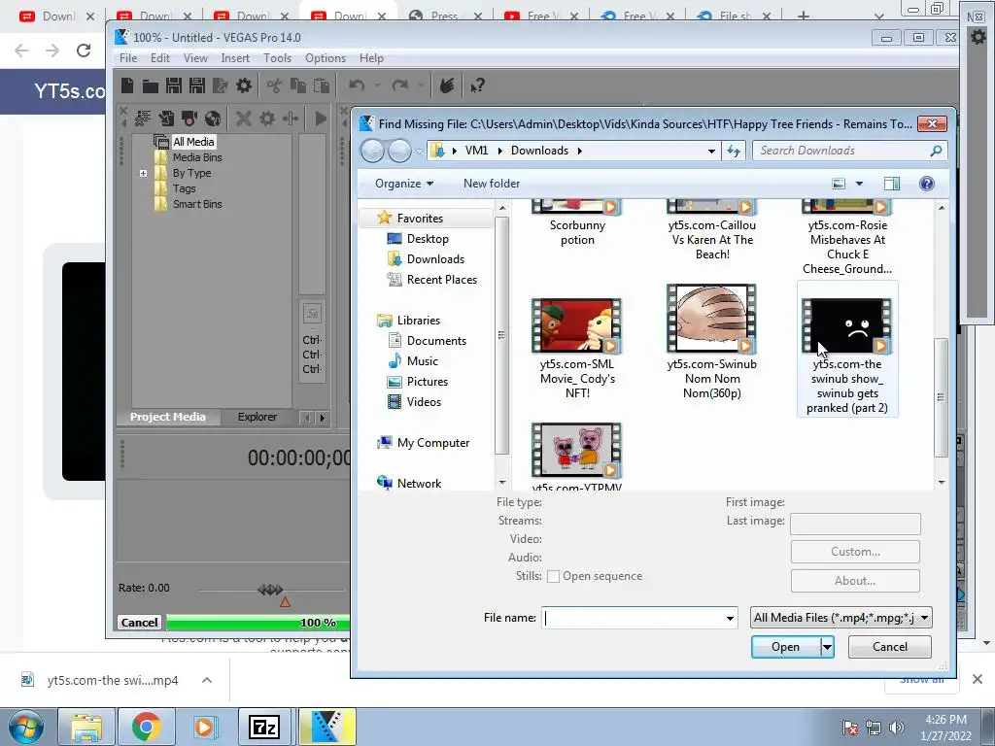
Task: Click the Undo arrow in VEGAS toolbar
Action: [357, 85]
